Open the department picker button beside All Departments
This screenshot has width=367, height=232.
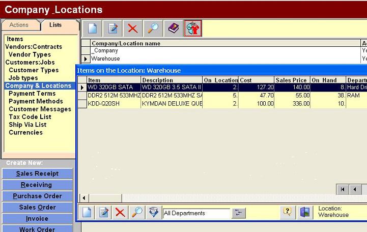coord(239,213)
